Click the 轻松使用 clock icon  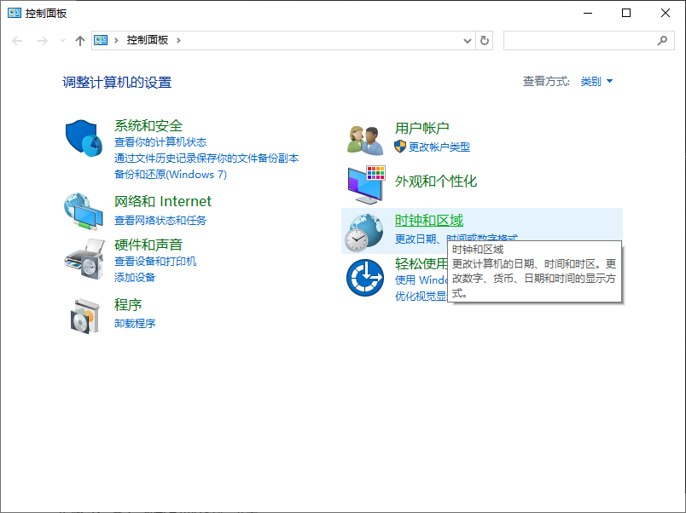(365, 277)
